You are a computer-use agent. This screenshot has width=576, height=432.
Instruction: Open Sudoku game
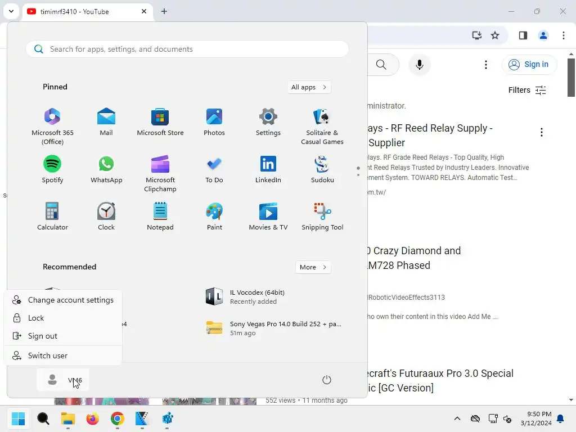[x=322, y=169]
